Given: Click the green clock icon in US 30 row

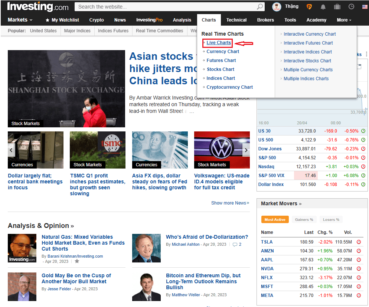Looking at the screenshot, I should point(363,131).
